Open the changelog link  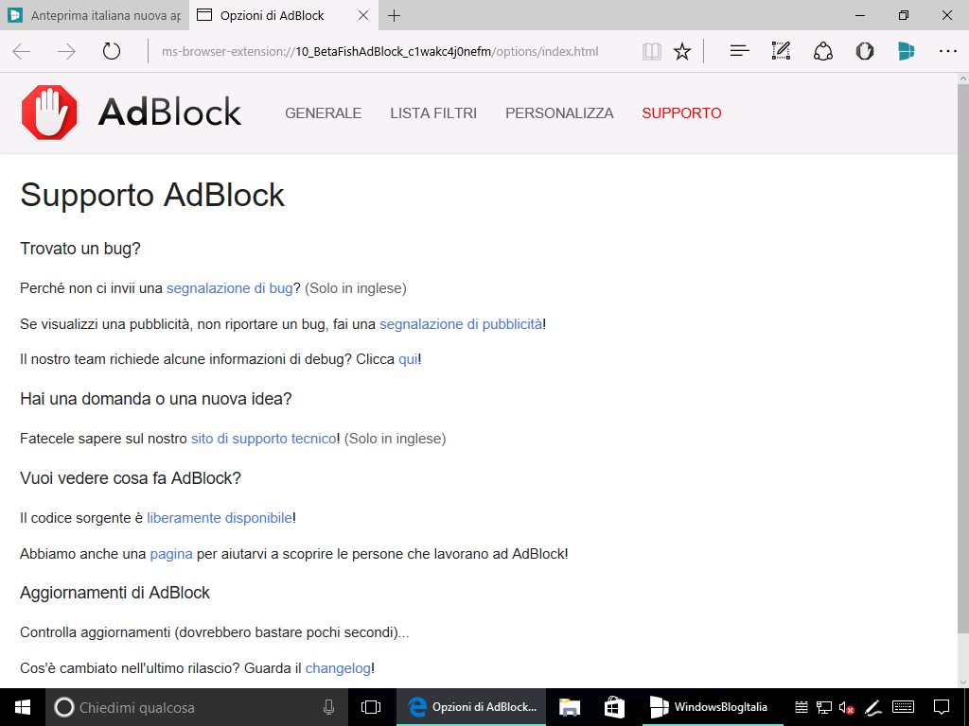click(x=338, y=668)
